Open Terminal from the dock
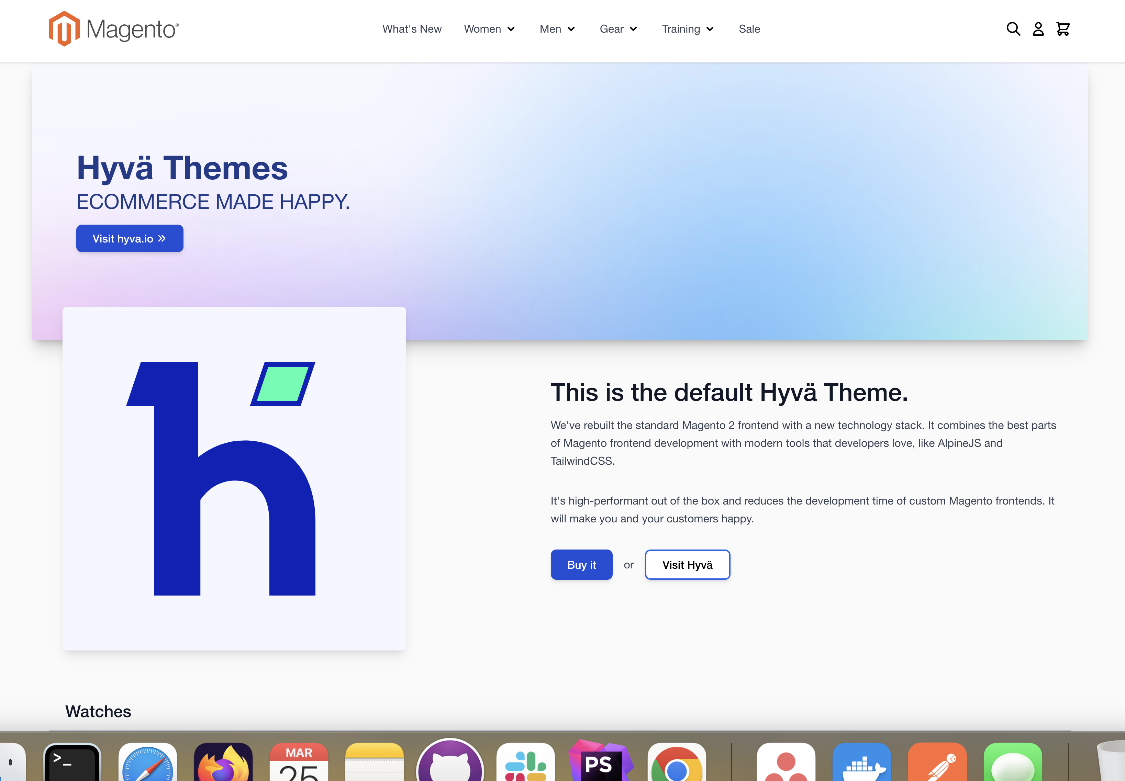The image size is (1125, 781). pyautogui.click(x=73, y=762)
